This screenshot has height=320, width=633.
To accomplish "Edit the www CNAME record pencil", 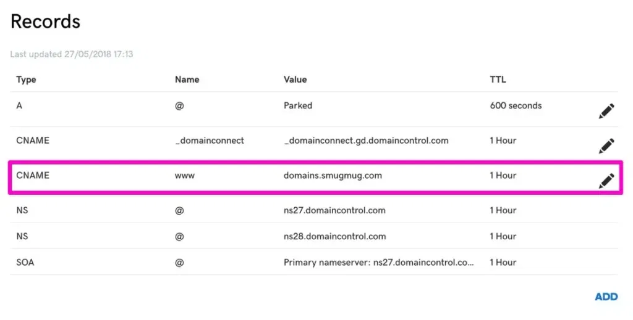I will click(606, 180).
